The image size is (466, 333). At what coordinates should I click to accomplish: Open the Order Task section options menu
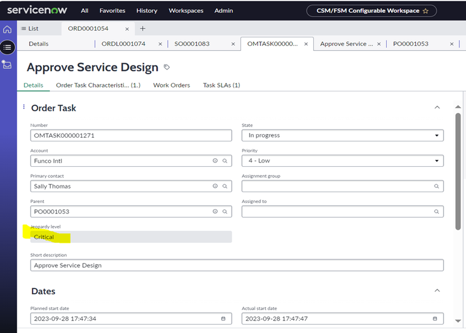24,106
